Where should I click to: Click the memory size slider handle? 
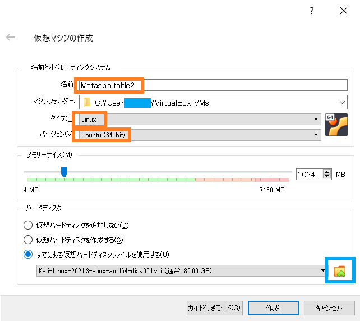[64, 172]
